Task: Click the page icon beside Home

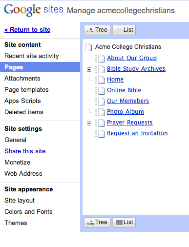Action: (x=102, y=80)
